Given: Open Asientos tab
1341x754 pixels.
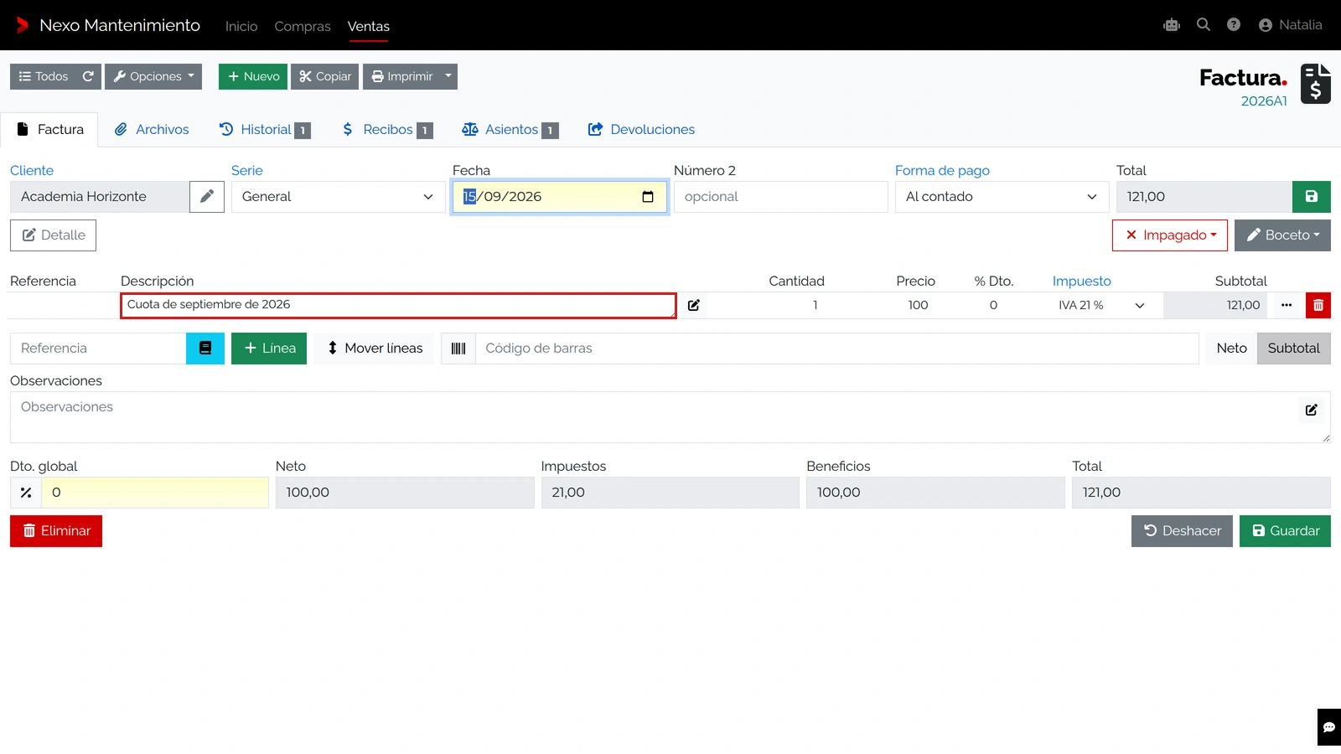Looking at the screenshot, I should click(510, 130).
